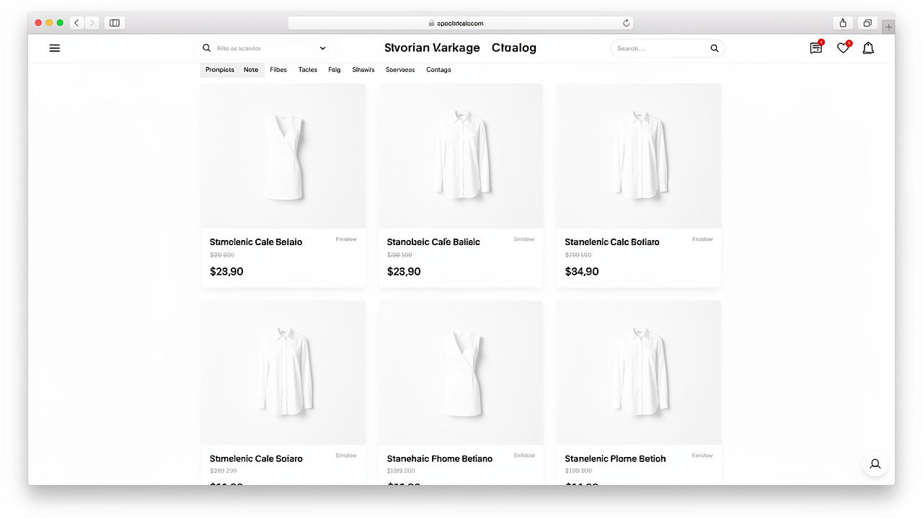Open Stmolenic Cale Belaio product image
Image resolution: width=923 pixels, height=519 pixels.
point(283,156)
